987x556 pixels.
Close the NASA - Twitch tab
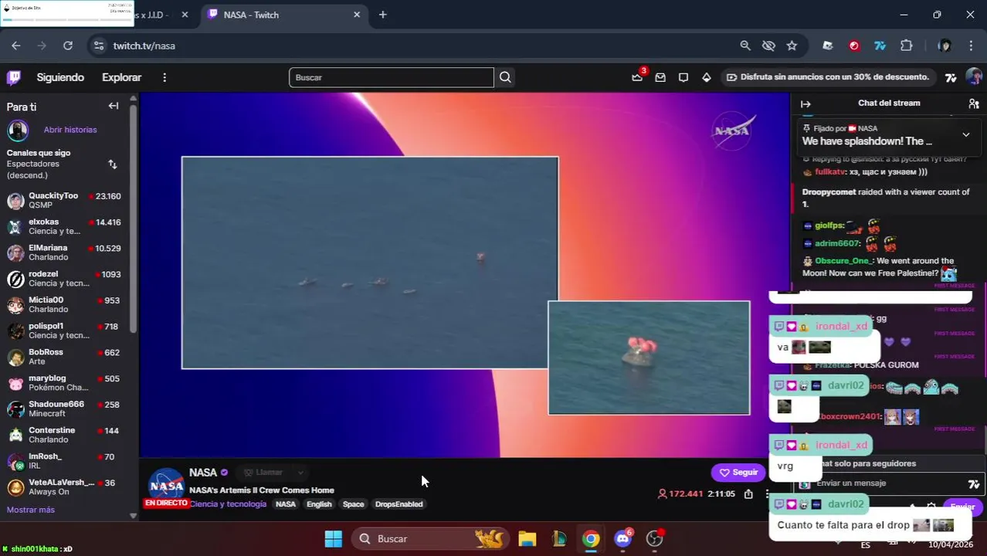pyautogui.click(x=357, y=15)
